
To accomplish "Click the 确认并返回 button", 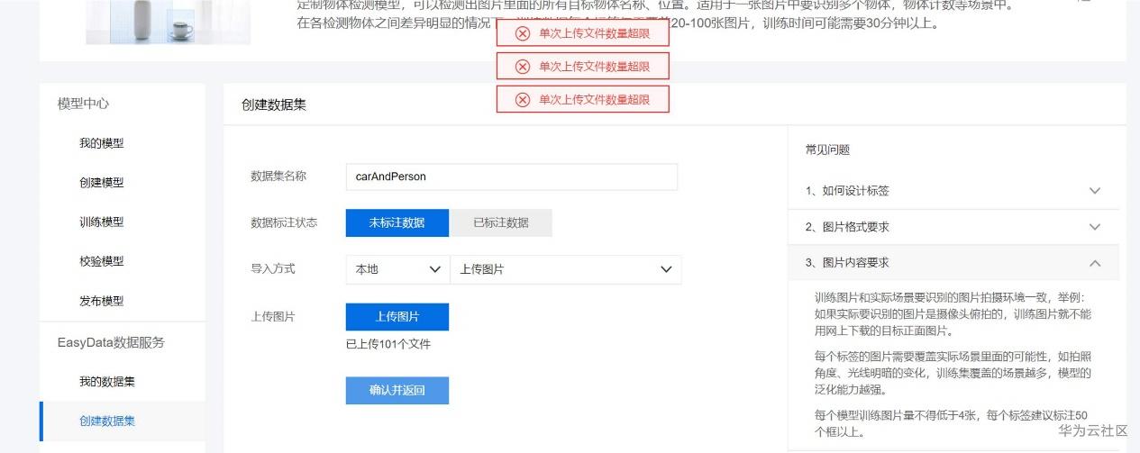I will 397,390.
